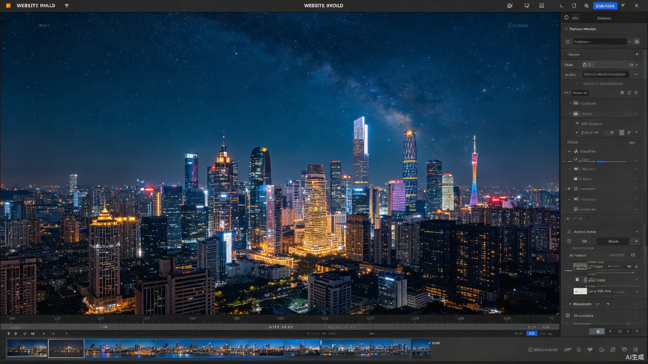This screenshot has height=364, width=648.
Task: Click the highlighted button in panel footer
Action: click(596, 331)
